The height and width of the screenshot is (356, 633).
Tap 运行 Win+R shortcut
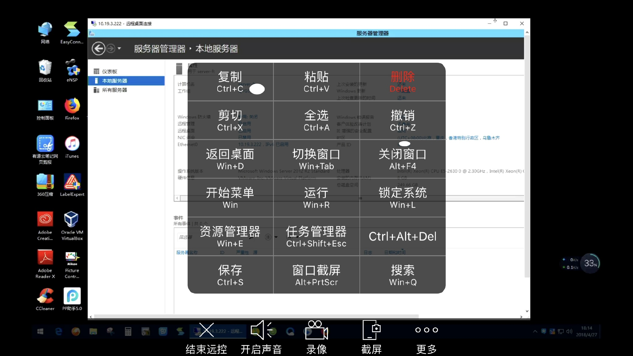click(316, 198)
